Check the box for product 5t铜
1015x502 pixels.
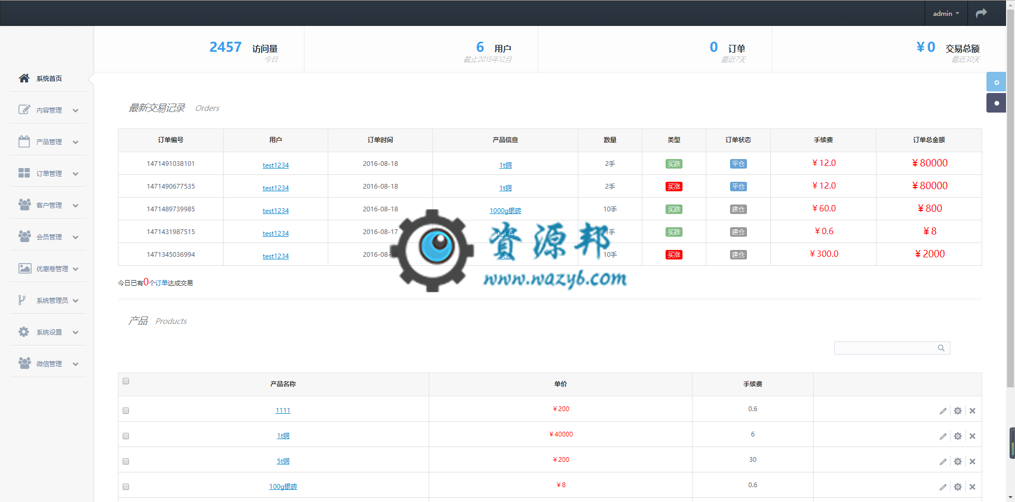point(126,461)
